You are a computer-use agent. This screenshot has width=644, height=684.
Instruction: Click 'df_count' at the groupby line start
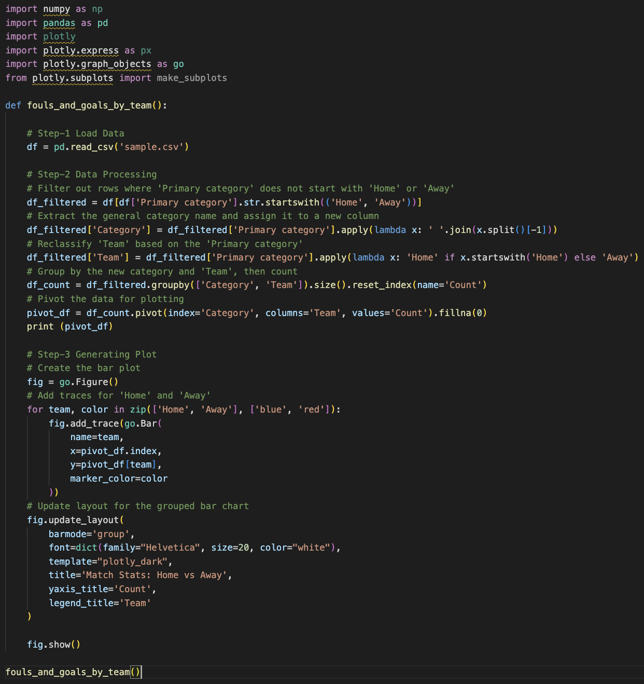[x=48, y=285]
